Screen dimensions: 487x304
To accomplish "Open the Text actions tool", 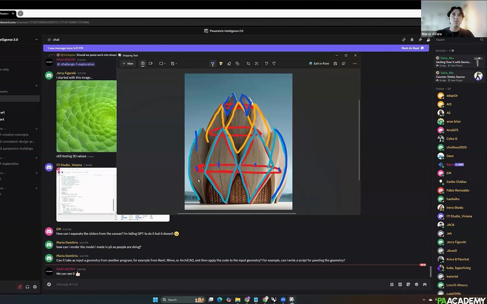I will 256,63.
